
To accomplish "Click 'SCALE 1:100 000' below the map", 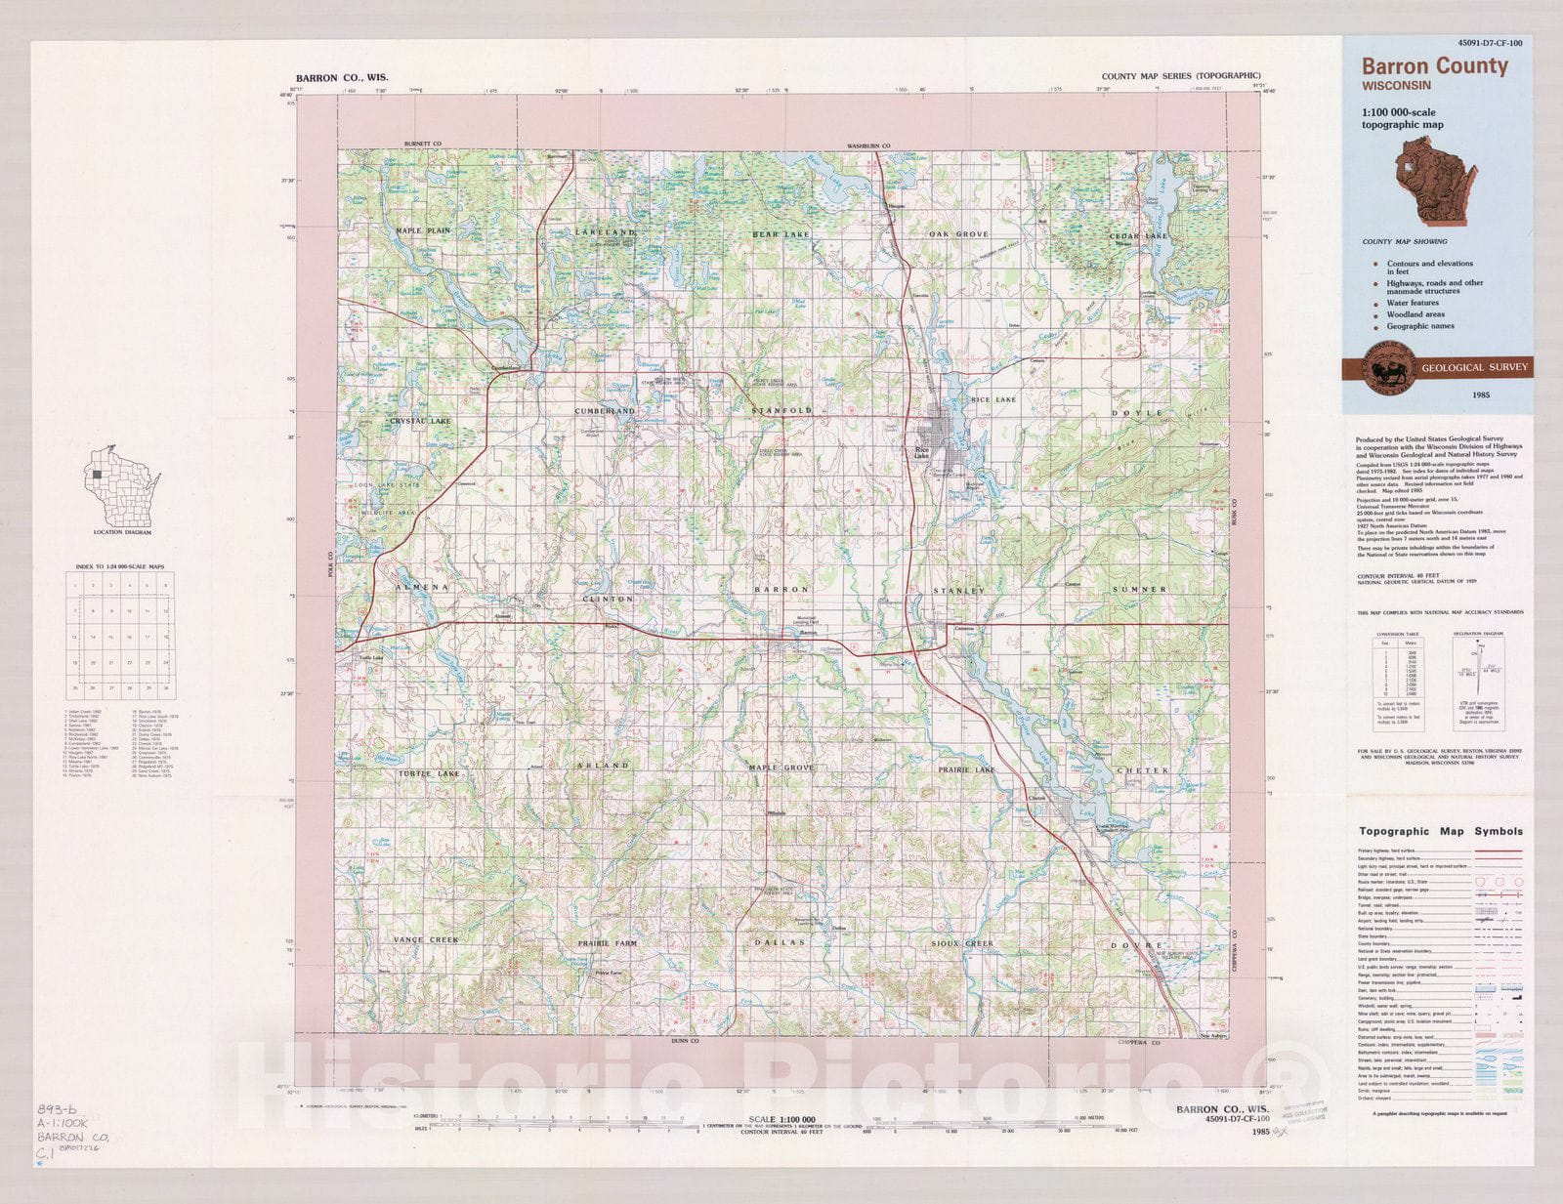I will pyautogui.click(x=781, y=1119).
